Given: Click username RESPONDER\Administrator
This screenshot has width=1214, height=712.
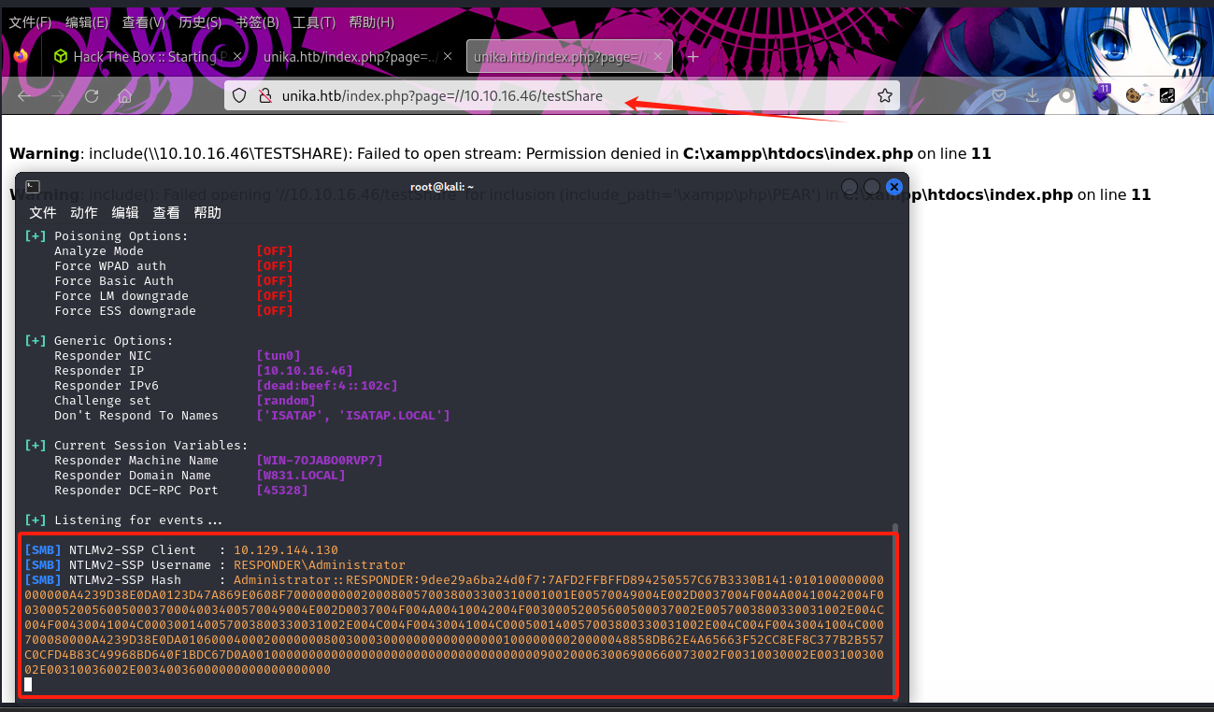Looking at the screenshot, I should [x=320, y=565].
